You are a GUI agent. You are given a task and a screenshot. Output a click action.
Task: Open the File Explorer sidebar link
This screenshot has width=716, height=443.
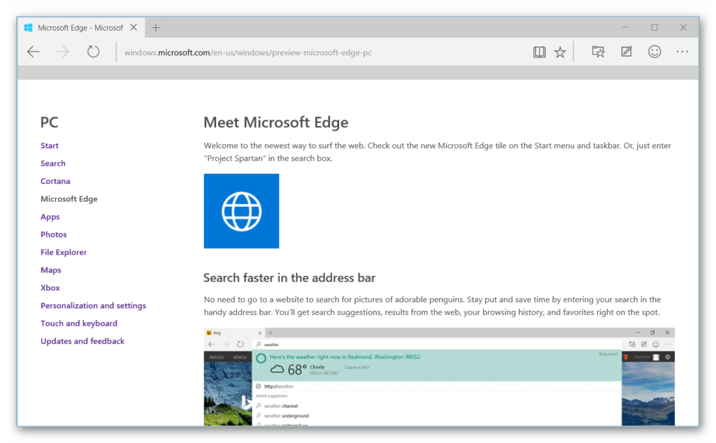(64, 252)
